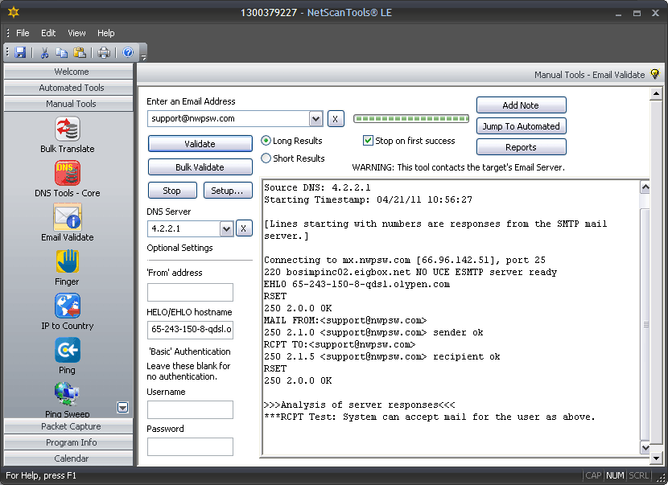Image resolution: width=668 pixels, height=485 pixels.
Task: Click the Bulk Validate button
Action: (200, 167)
